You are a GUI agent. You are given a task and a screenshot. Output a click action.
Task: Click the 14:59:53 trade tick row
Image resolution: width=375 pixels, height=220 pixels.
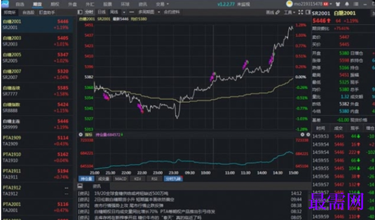[x=344, y=136]
